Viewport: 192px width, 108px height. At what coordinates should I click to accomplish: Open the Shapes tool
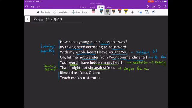pos(140,12)
